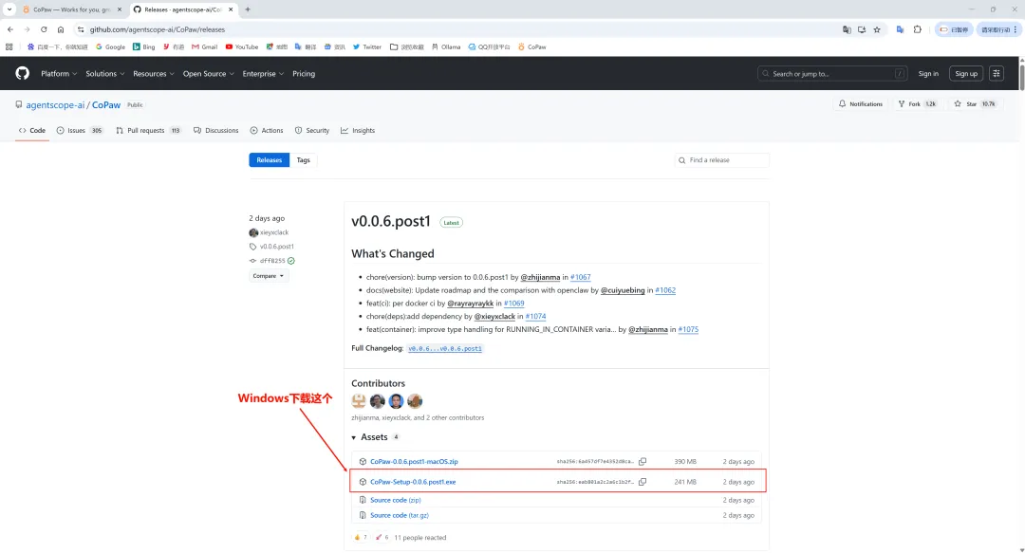The image size is (1025, 553).
Task: Open the Pricing link
Action: click(x=304, y=74)
